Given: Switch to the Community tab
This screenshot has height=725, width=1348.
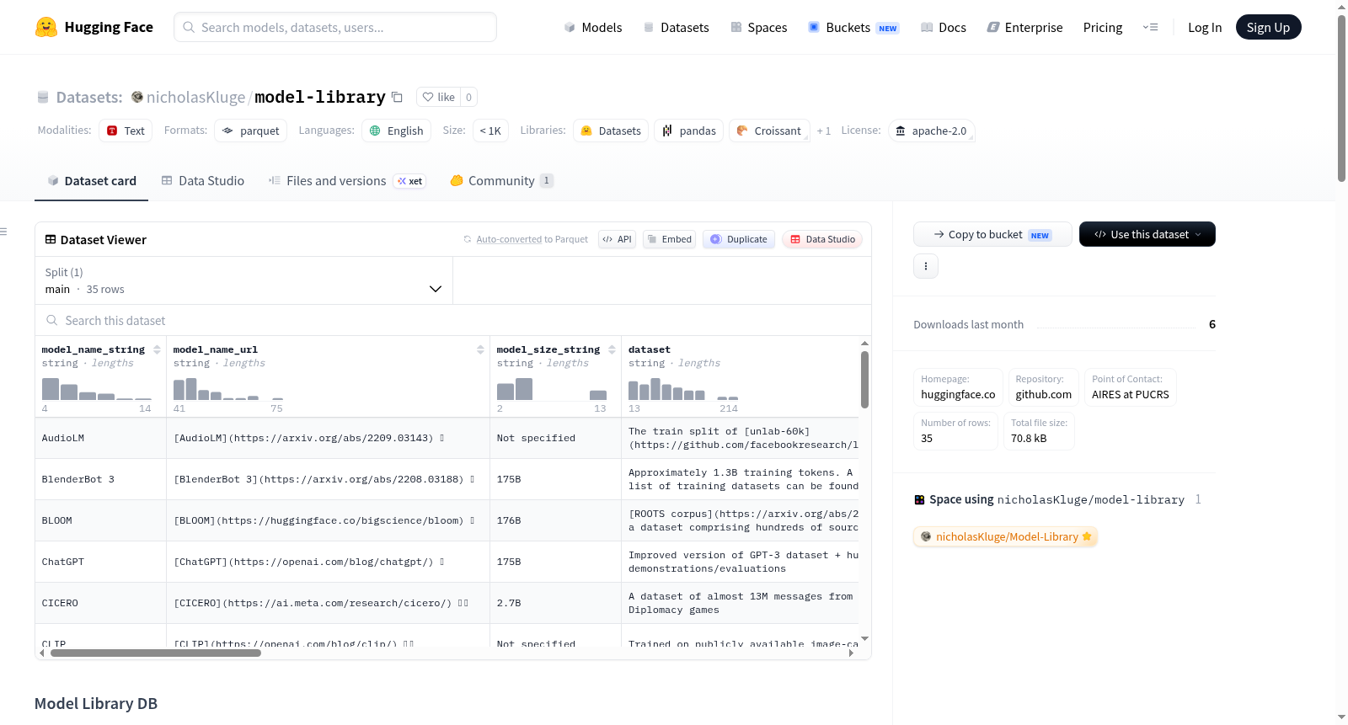Looking at the screenshot, I should tap(501, 181).
